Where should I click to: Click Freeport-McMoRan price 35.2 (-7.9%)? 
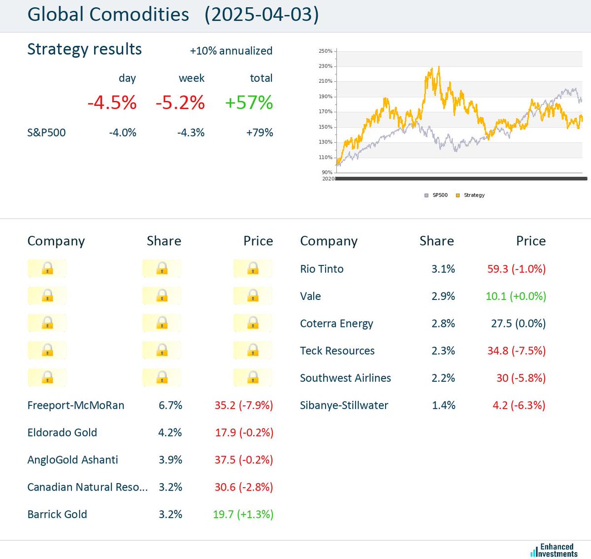[x=244, y=405]
